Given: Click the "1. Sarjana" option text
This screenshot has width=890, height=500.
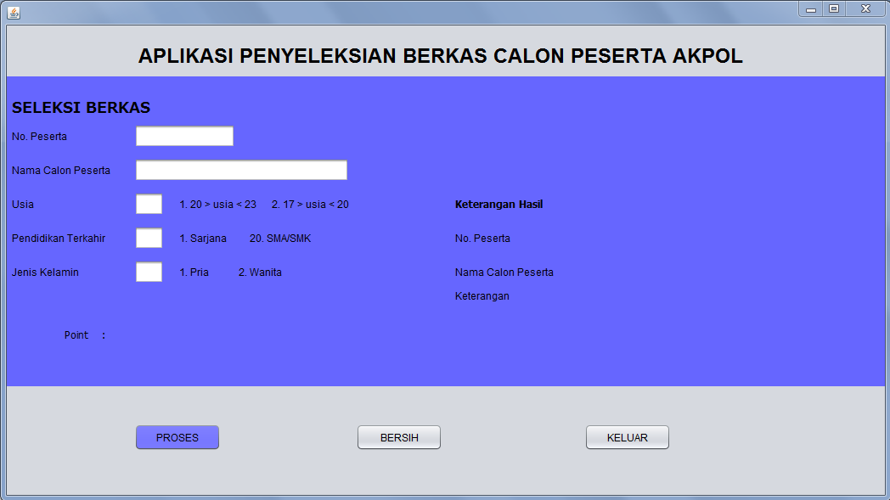Looking at the screenshot, I should coord(203,239).
